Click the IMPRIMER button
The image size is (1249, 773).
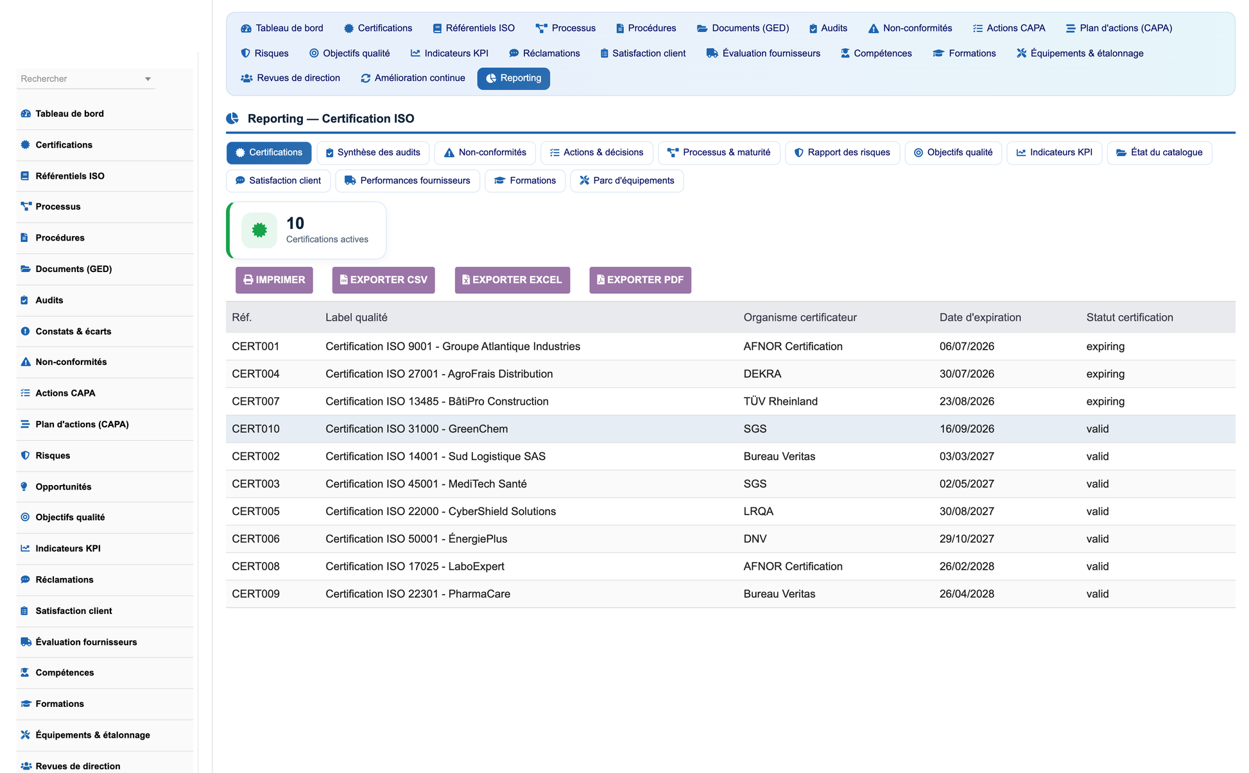coord(274,280)
